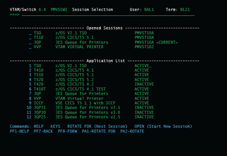Select the input field beside opened T510 session
Image resolution: width=227 pixels, height=156 pixels.
tap(30, 38)
